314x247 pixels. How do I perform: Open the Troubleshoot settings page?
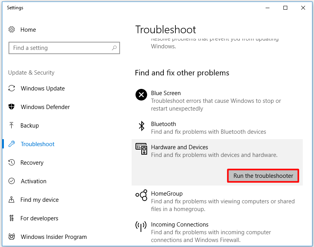(38, 144)
